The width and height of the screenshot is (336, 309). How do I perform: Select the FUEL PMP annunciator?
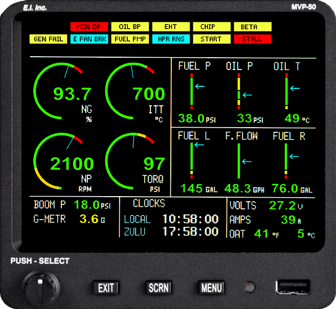(130, 39)
